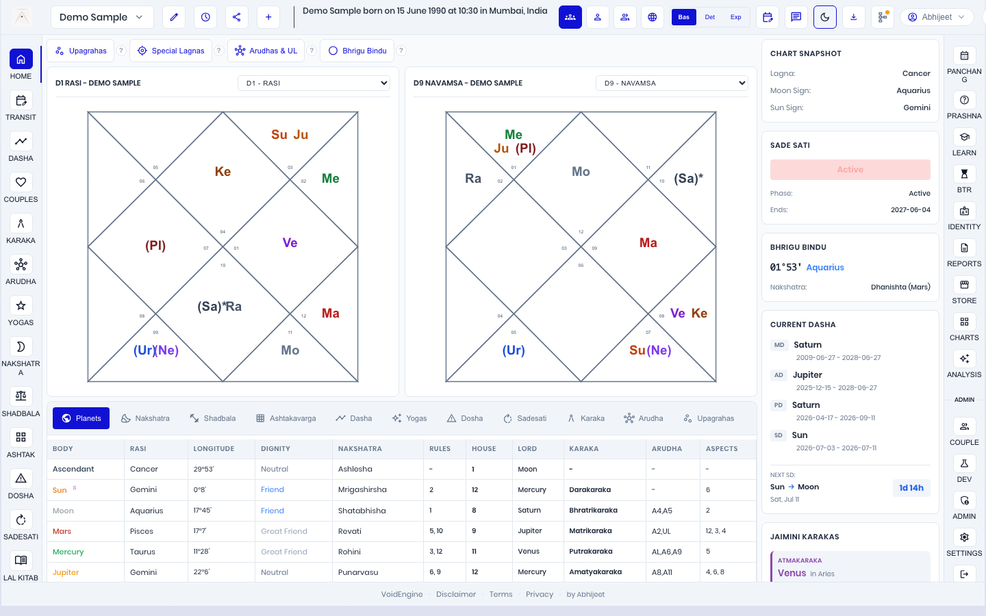
Task: Open the Sadesati sidebar icon
Action: coord(21,519)
